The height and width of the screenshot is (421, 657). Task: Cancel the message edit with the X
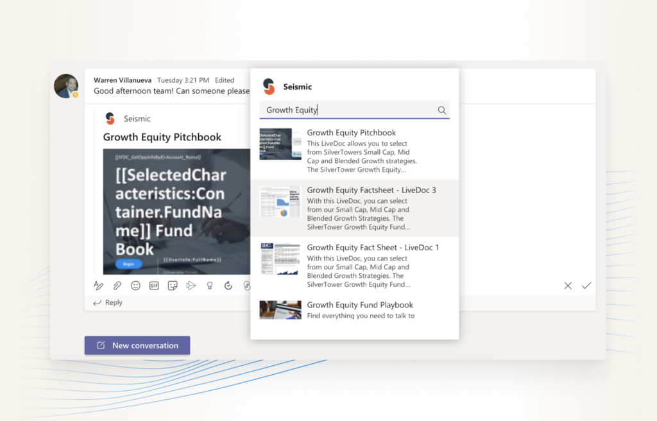[x=568, y=286]
